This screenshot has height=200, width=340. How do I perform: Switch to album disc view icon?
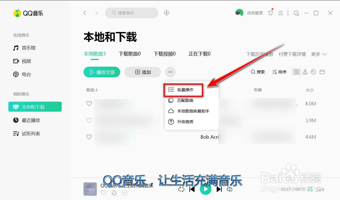coord(314,72)
